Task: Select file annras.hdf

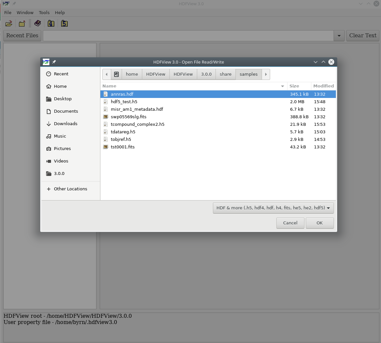Action: click(x=218, y=94)
